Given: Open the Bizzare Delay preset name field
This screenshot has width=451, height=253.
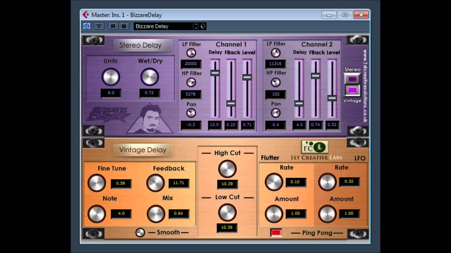Looking at the screenshot, I should (x=163, y=26).
